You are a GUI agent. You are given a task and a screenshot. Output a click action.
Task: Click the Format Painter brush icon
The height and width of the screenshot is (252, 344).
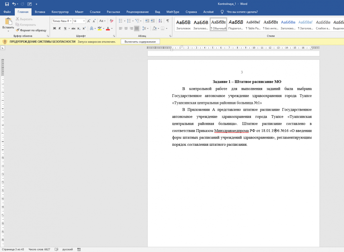tap(18, 30)
